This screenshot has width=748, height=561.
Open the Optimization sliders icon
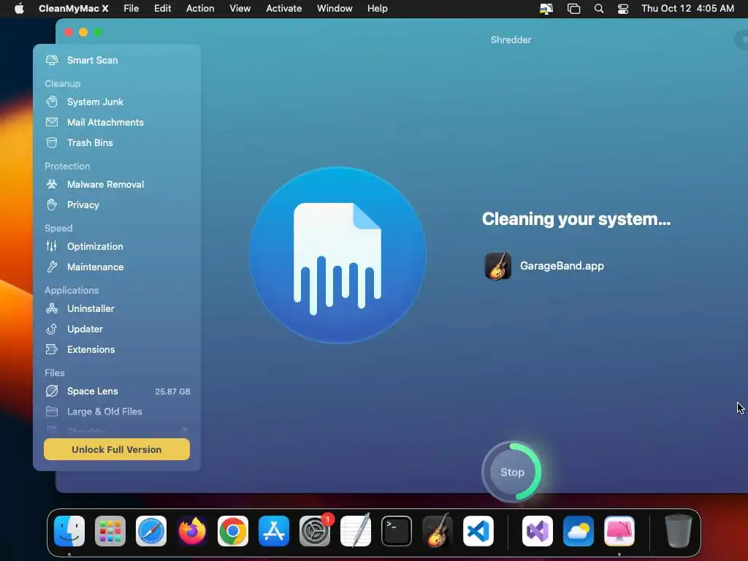point(52,246)
